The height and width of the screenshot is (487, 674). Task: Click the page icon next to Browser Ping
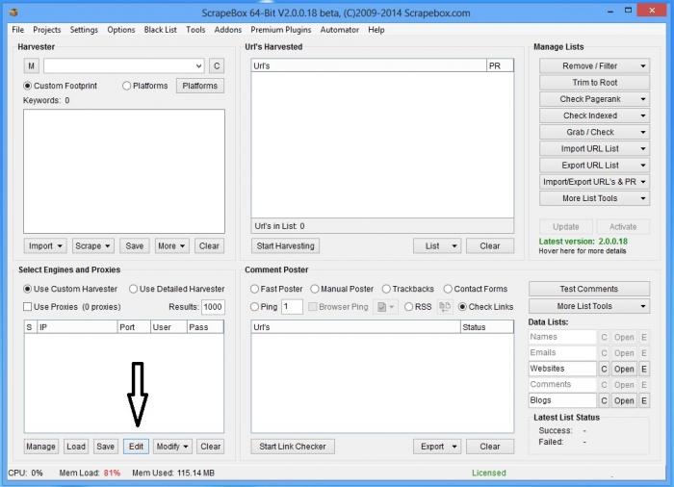click(385, 307)
